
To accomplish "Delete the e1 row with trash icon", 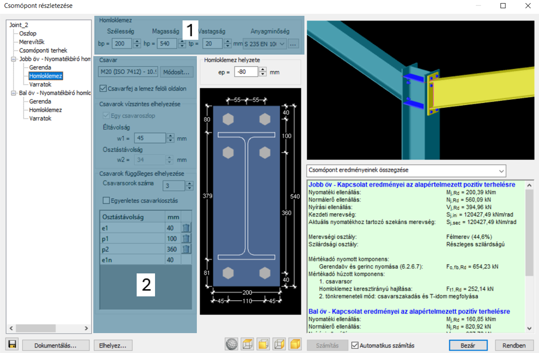I will tap(186, 228).
